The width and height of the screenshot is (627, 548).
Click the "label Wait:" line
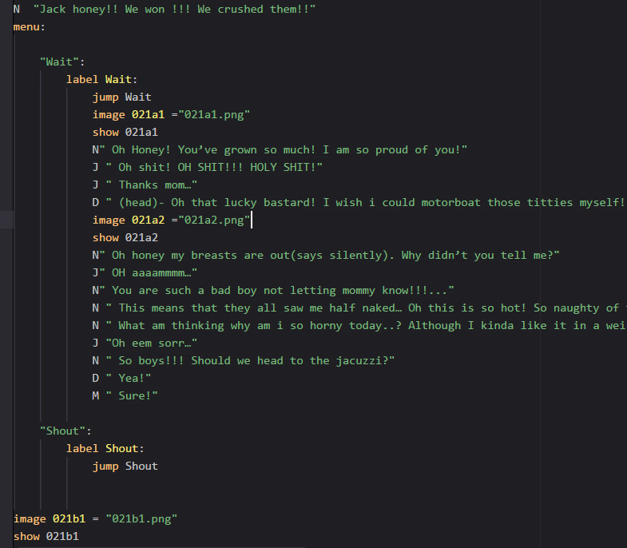click(101, 79)
